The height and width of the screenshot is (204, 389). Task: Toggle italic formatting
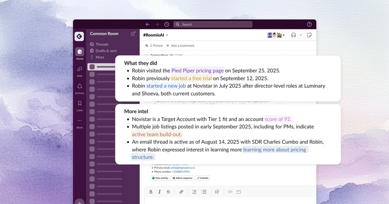(x=160, y=192)
